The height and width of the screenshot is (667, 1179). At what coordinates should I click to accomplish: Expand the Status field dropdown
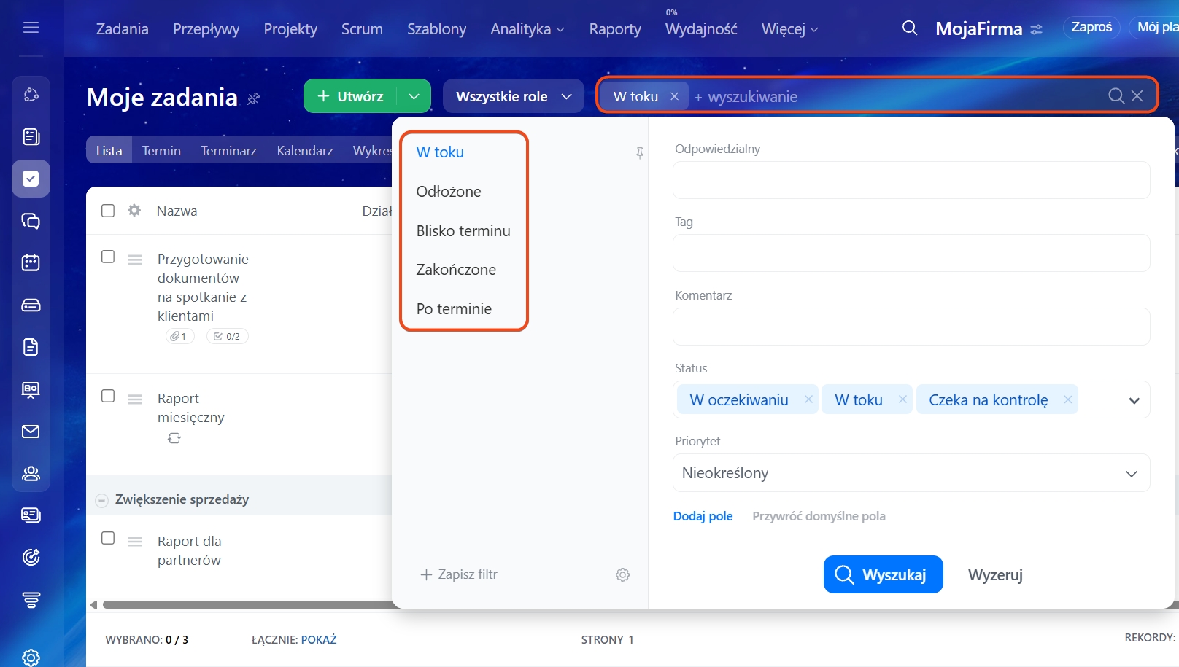[x=1134, y=400]
